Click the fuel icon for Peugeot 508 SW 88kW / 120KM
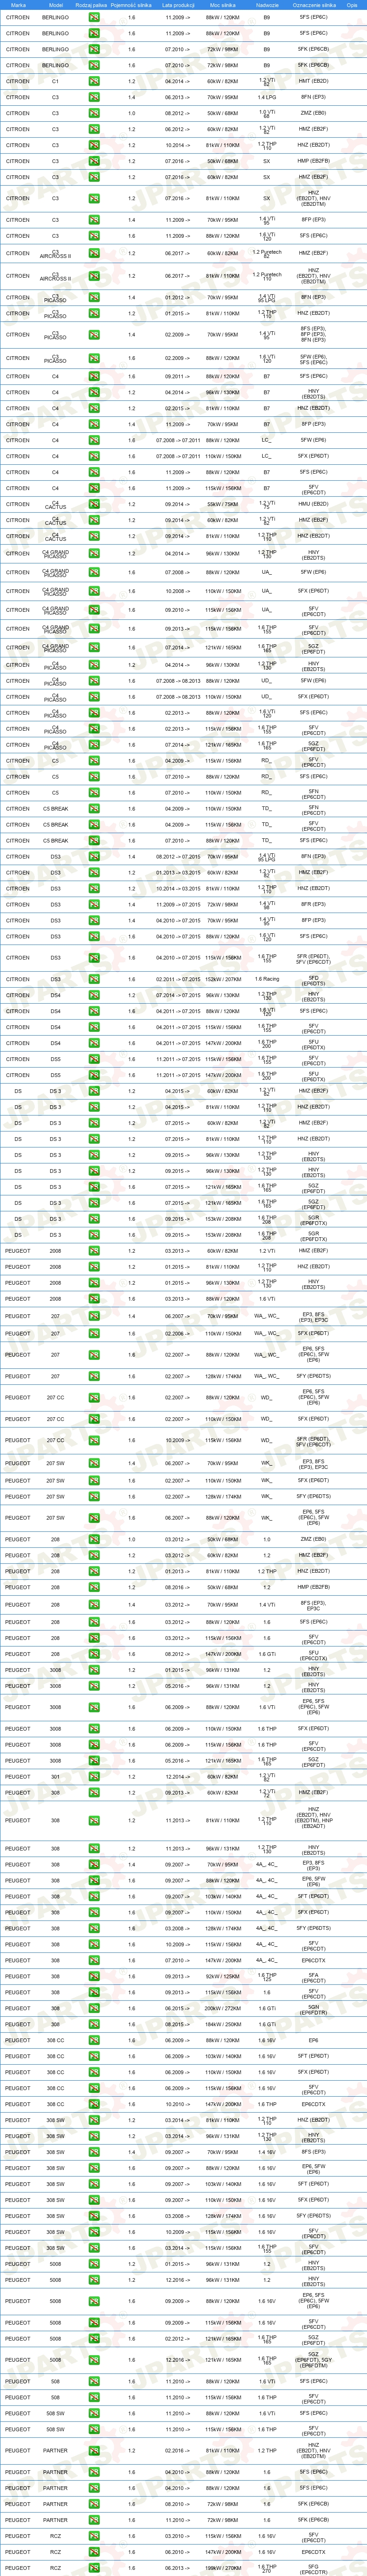The image size is (367, 2576). 94,2413
